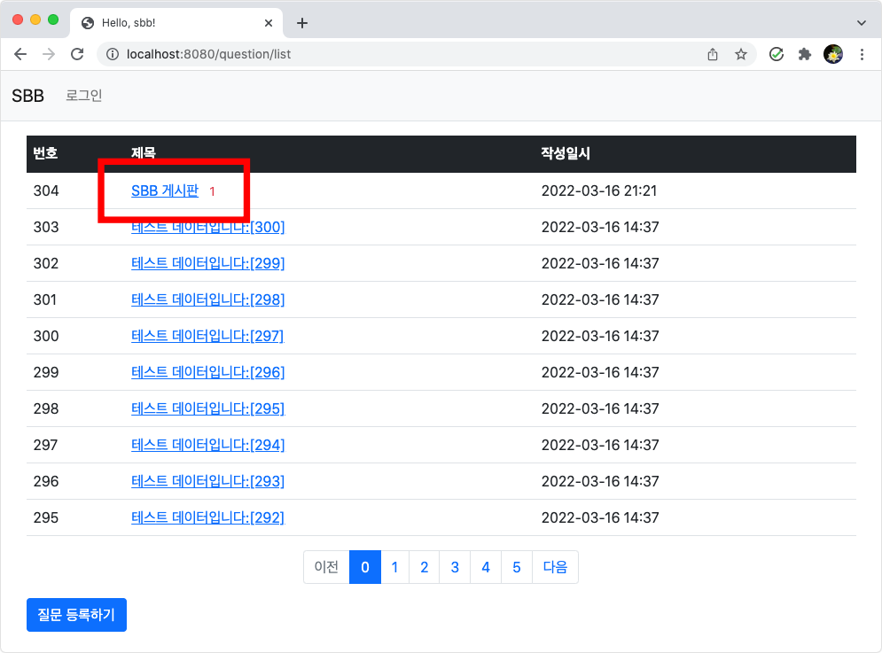The width and height of the screenshot is (882, 653).
Task: Click the 질문 등록하기 button
Action: (x=76, y=615)
